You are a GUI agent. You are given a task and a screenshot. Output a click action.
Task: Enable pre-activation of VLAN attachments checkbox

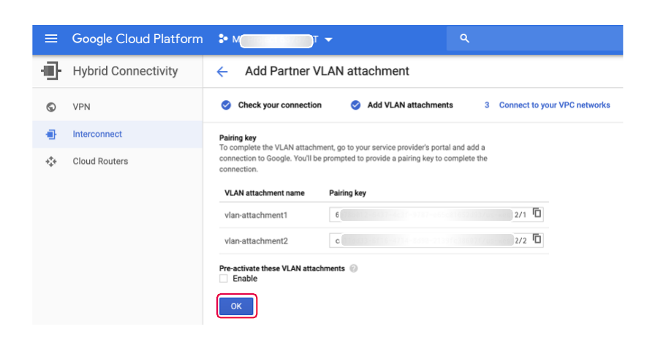(224, 279)
